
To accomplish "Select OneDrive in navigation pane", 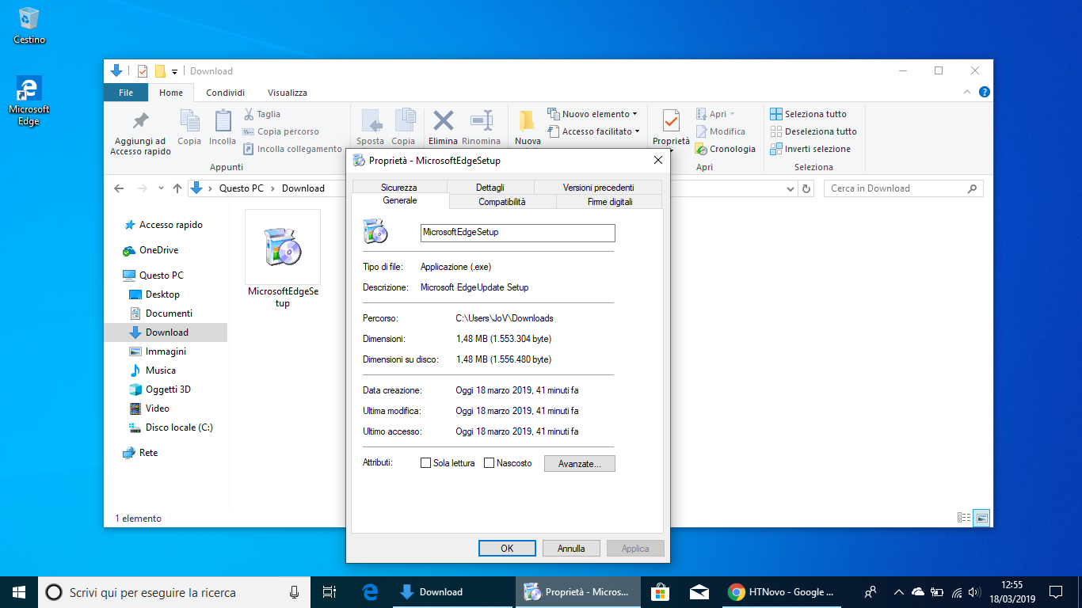I will [158, 250].
